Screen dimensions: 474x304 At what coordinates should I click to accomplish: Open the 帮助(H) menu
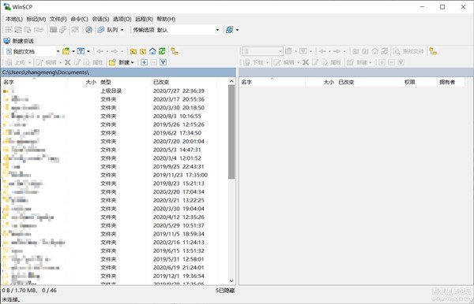[166, 19]
